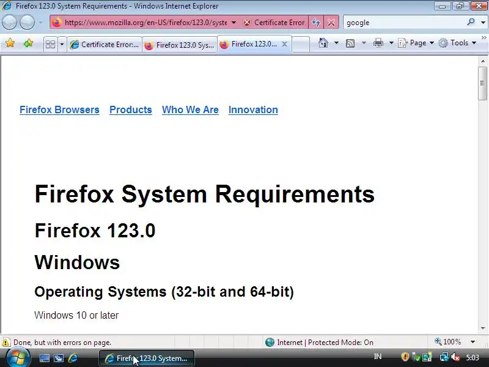Open the Products link

click(131, 110)
